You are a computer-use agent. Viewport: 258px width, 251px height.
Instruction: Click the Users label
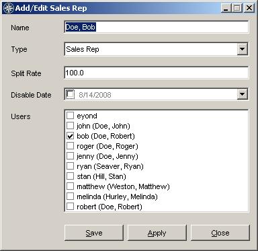[21, 116]
